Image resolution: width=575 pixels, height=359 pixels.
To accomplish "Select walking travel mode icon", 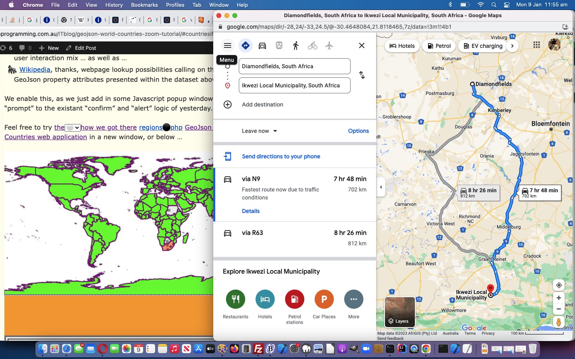I will click(x=296, y=45).
